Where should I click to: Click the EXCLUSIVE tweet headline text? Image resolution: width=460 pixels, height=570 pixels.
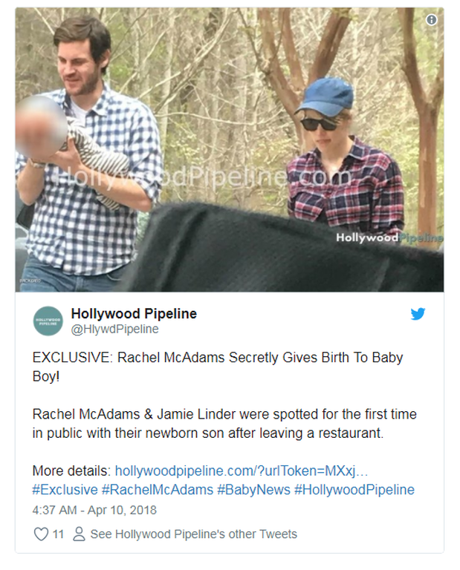click(218, 367)
